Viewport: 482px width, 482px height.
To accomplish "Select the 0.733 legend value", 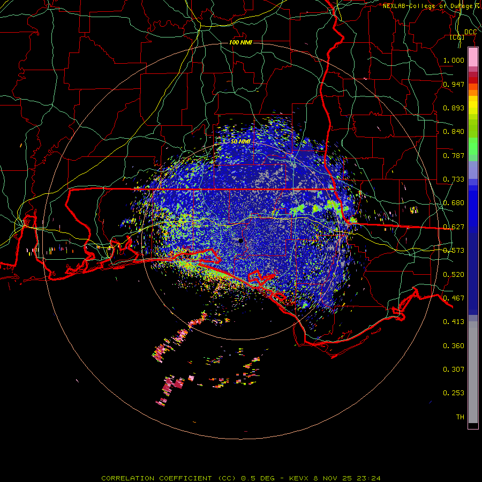I will [x=454, y=179].
